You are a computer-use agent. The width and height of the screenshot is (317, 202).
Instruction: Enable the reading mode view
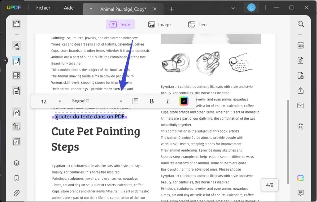point(16,24)
